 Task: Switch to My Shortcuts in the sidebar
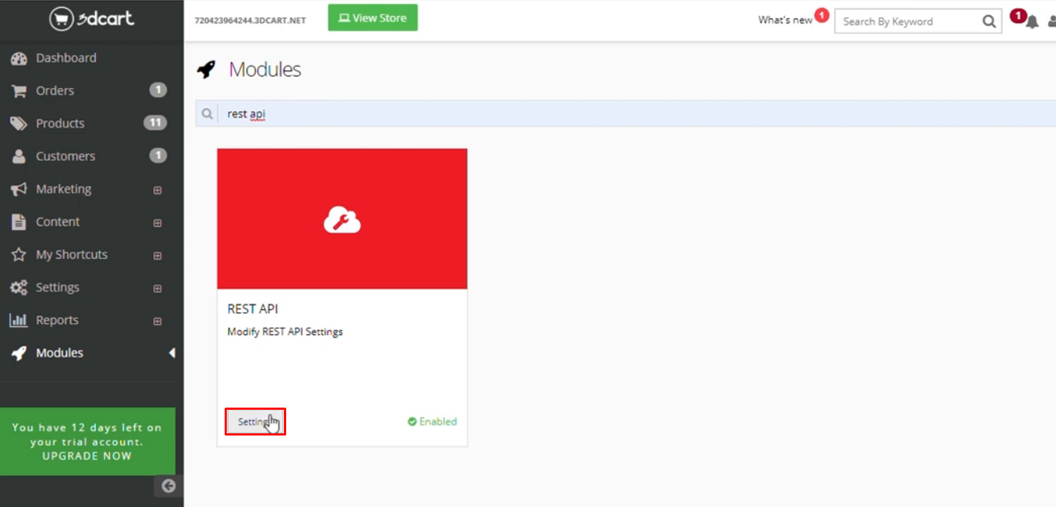tap(72, 255)
